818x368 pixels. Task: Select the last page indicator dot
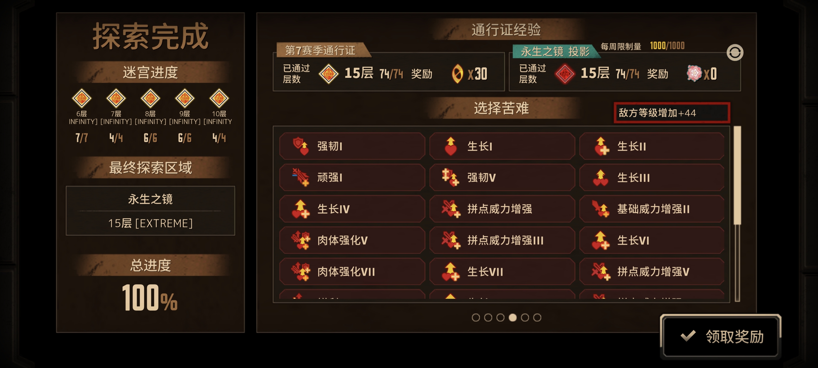[537, 317]
